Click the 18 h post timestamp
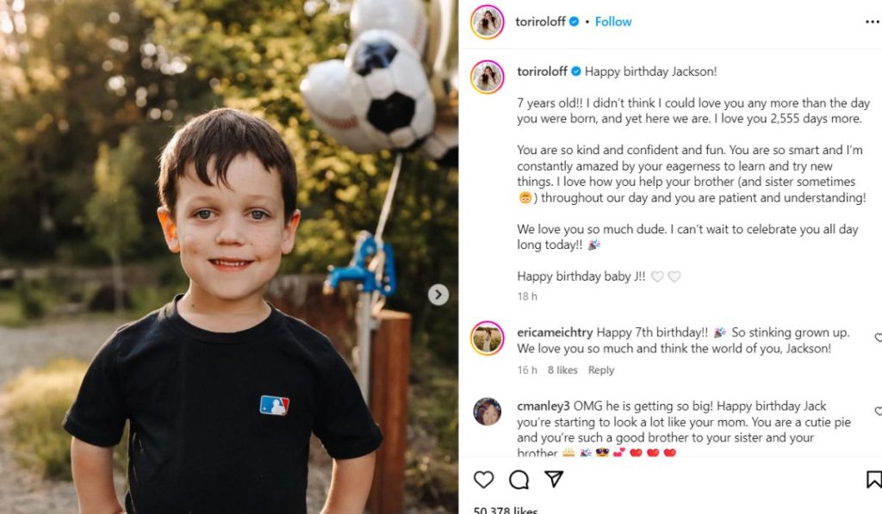882x514 pixels. (526, 296)
